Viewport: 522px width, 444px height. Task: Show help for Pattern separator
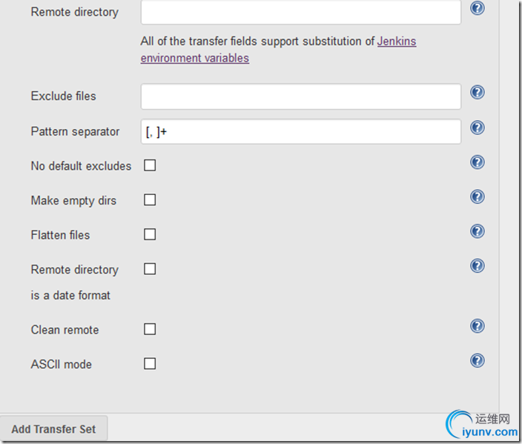(478, 127)
